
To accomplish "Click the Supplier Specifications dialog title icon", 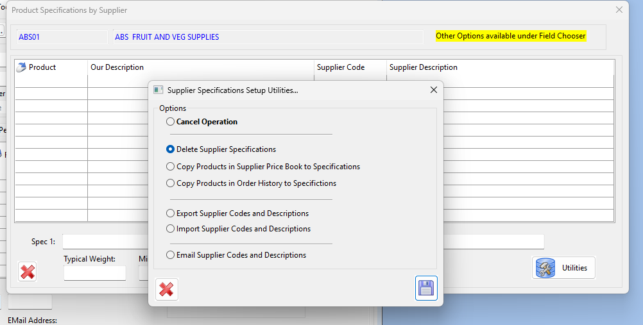I will (158, 90).
